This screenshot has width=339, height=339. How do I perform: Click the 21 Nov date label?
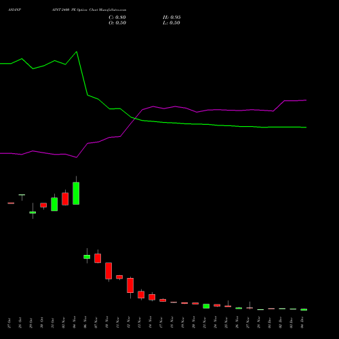pos(205,323)
